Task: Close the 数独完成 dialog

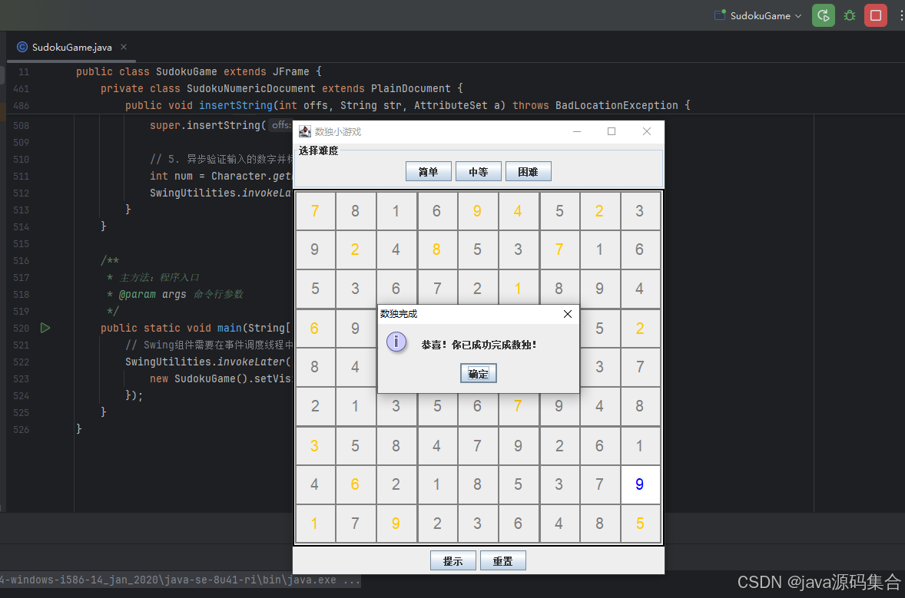Action: [568, 314]
